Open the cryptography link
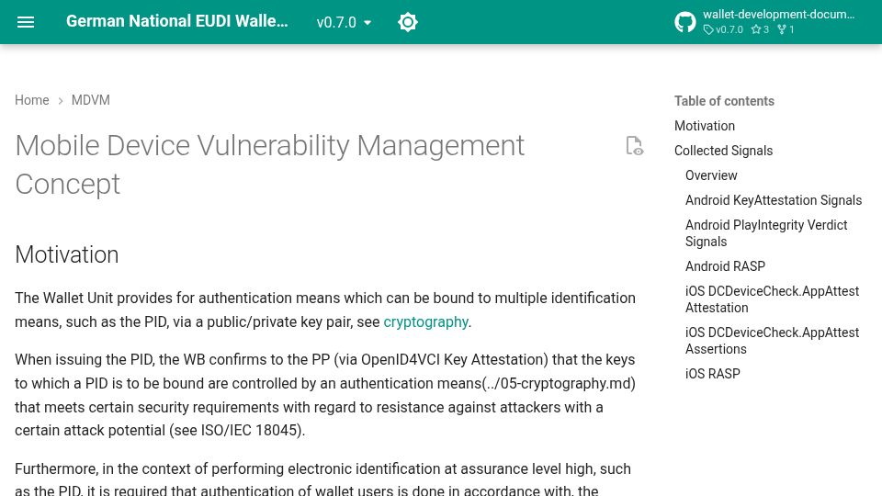882x496 pixels. pos(425,321)
